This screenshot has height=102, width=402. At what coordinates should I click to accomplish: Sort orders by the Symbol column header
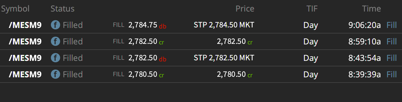pos(15,9)
